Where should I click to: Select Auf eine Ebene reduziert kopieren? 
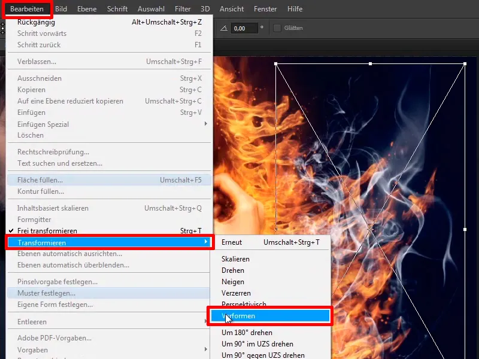(110, 101)
